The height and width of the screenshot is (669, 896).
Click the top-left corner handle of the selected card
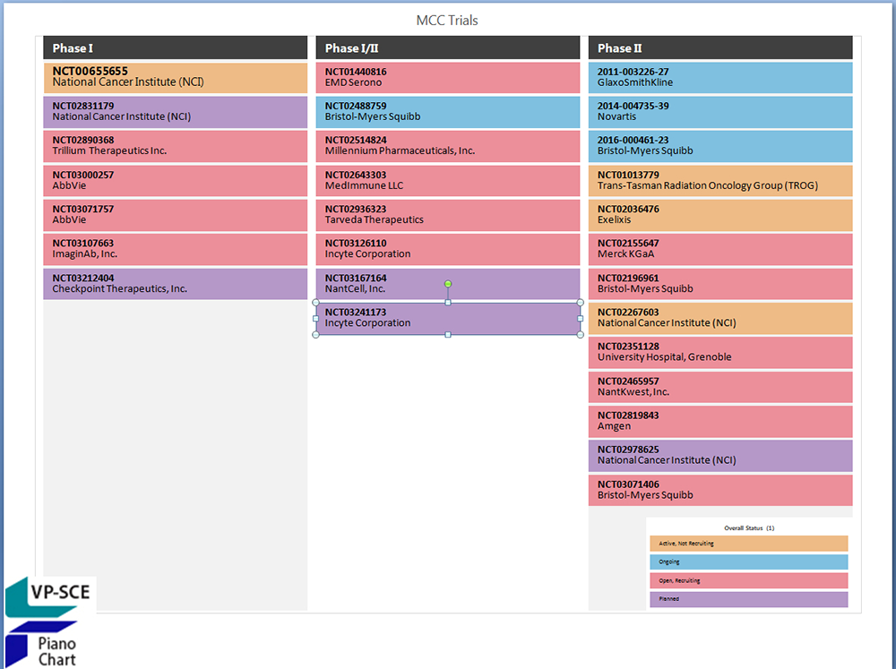click(316, 302)
